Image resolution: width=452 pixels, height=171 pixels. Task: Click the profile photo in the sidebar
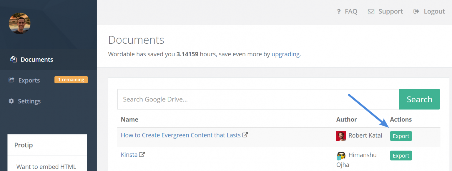(19, 23)
